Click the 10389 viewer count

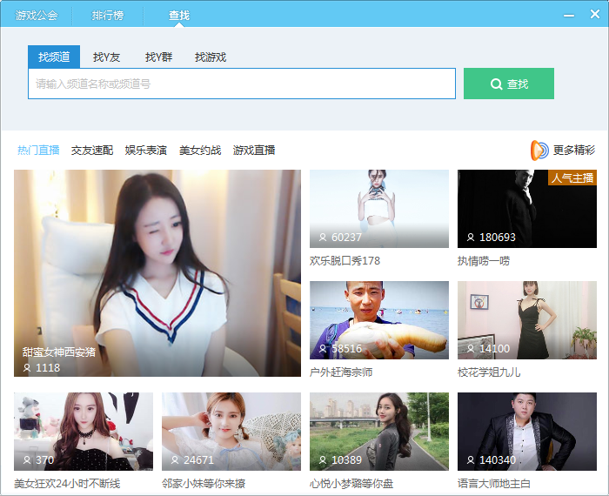point(346,460)
